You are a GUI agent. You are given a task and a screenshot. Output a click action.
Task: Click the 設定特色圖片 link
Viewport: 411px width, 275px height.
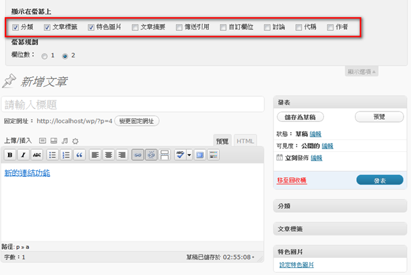[x=297, y=265]
